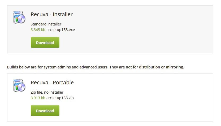Download the Recuva portable zip build
Viewport: 221px width, 126px height.
pos(45,111)
